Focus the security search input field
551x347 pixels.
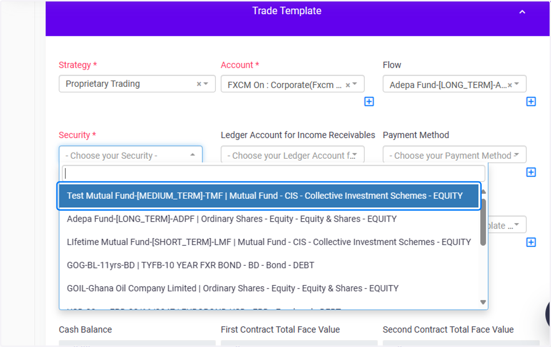(273, 173)
